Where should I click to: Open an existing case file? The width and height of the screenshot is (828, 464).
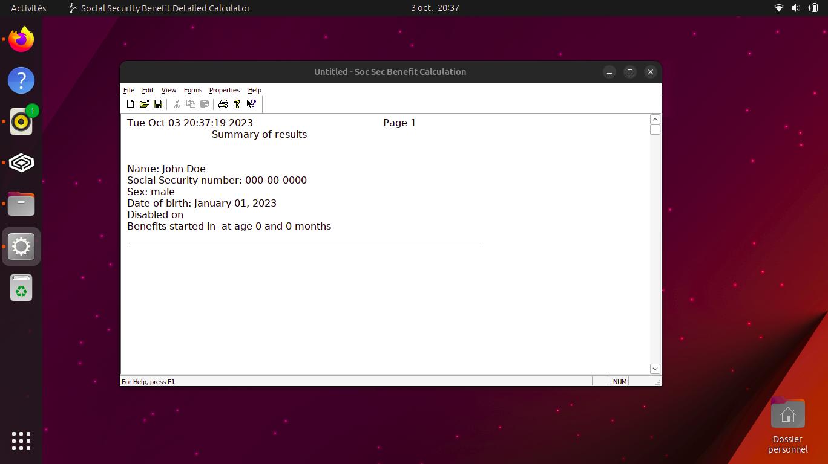click(x=144, y=104)
